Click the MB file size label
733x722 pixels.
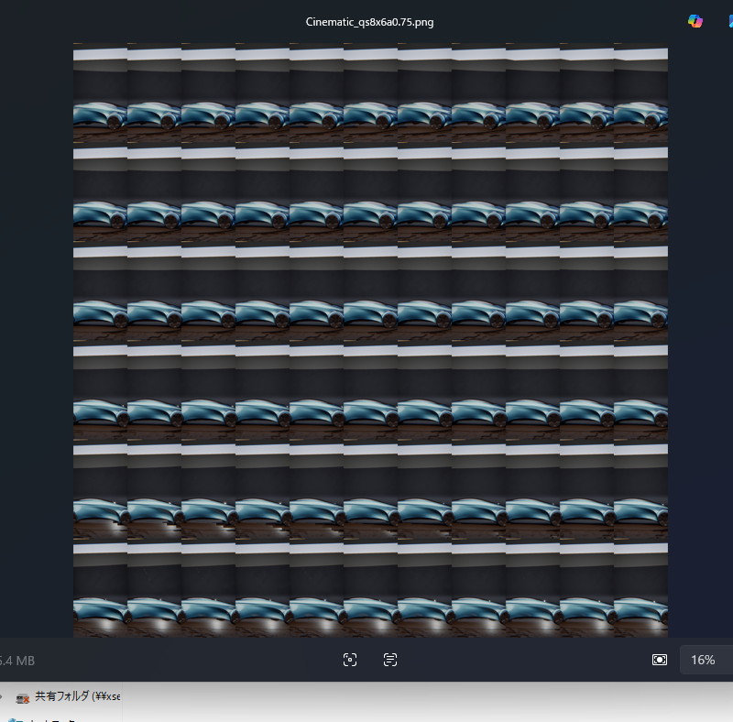pos(16,661)
